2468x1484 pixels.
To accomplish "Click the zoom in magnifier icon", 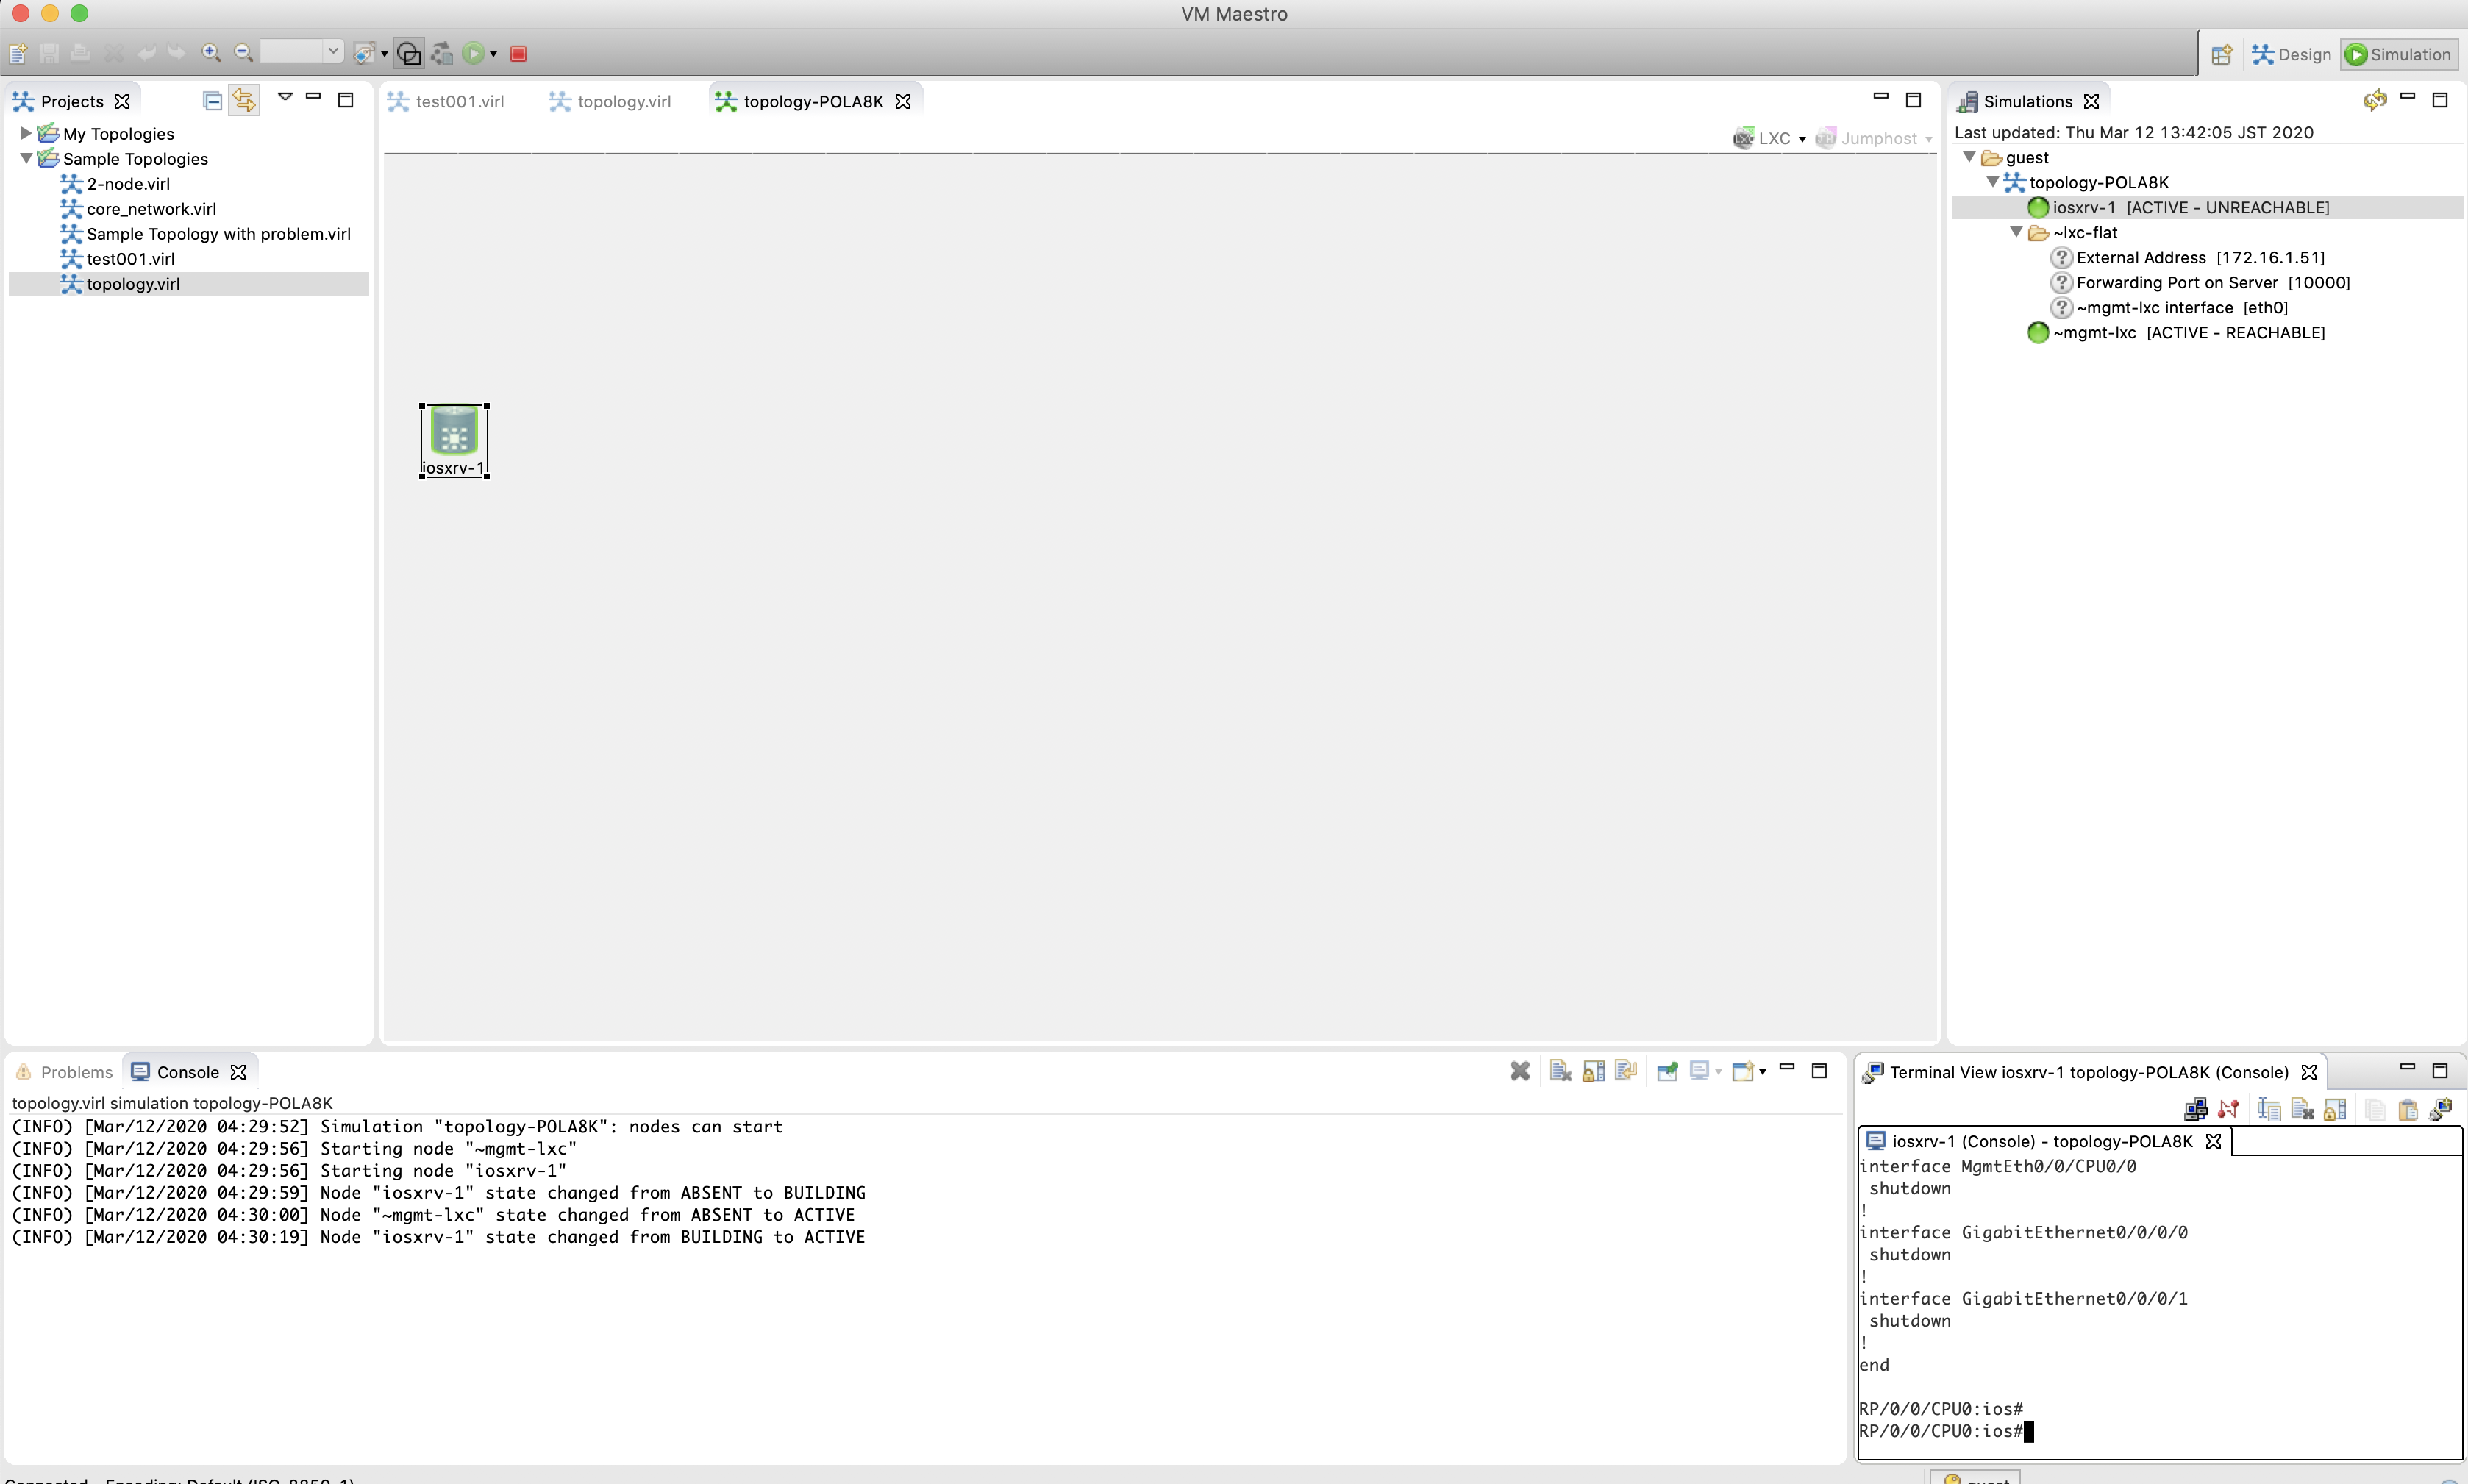I will pyautogui.click(x=211, y=53).
